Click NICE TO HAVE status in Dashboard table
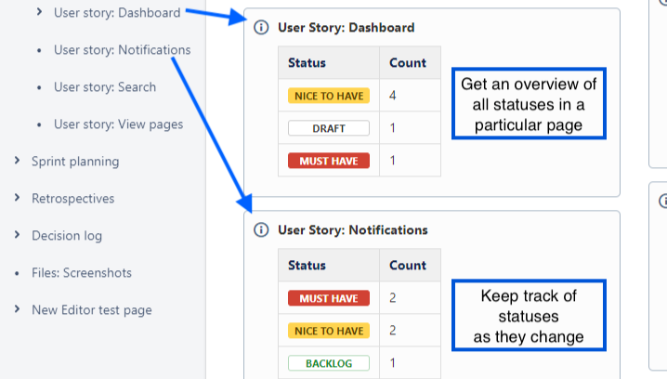This screenshot has height=379, width=667. [329, 96]
